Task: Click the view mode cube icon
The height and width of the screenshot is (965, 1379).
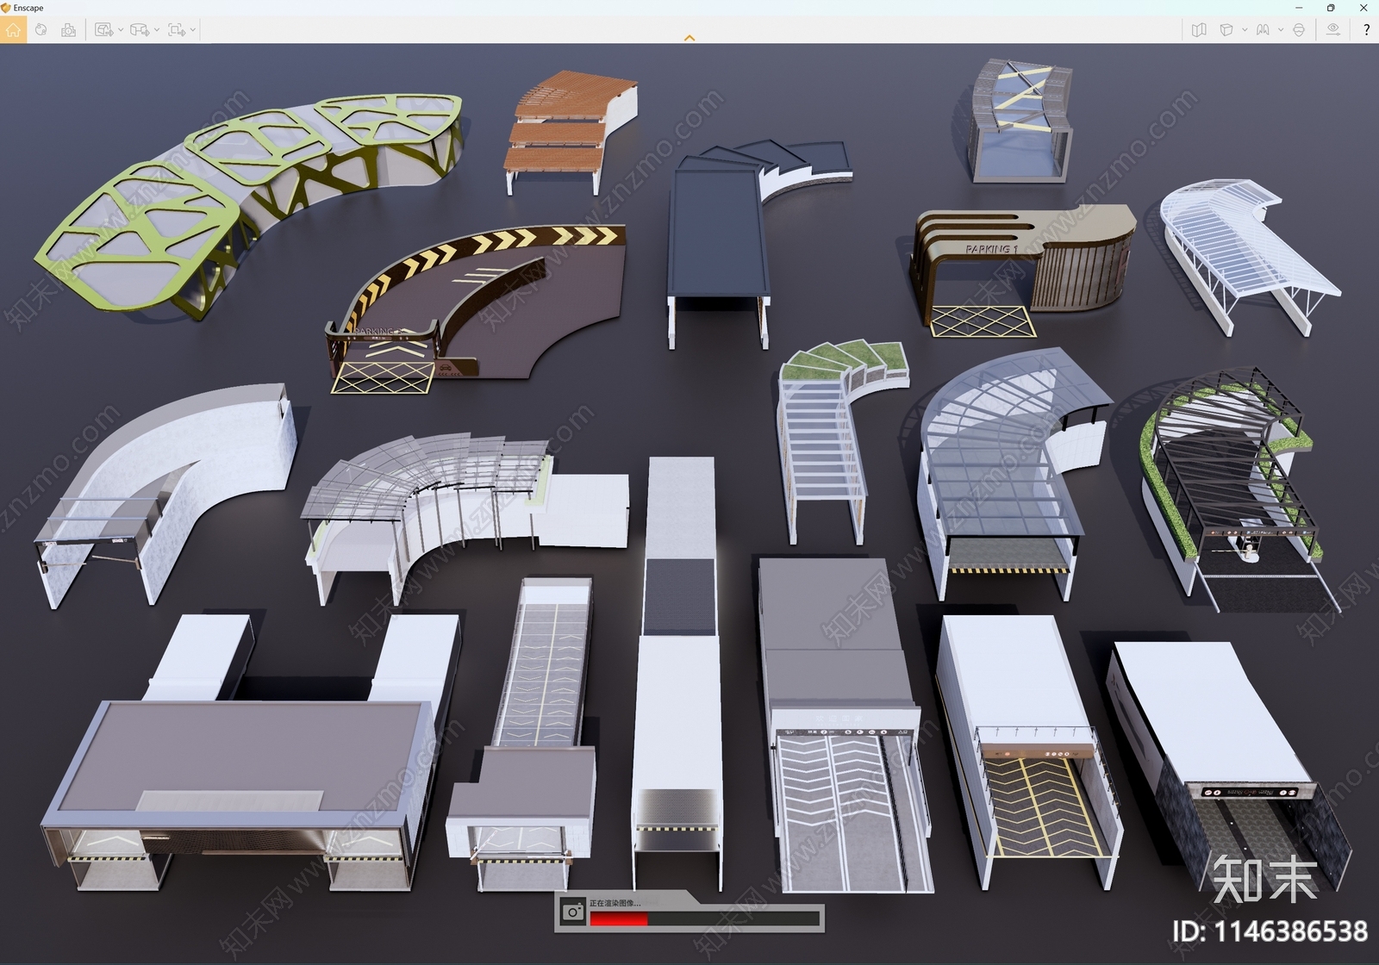Action: (1226, 29)
